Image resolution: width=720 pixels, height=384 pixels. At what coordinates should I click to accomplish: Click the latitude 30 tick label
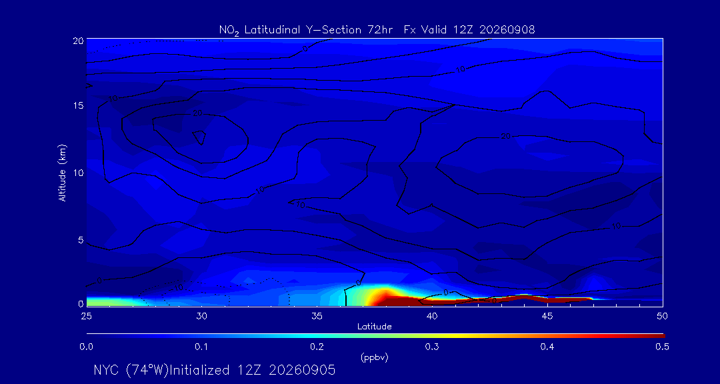coord(201,316)
